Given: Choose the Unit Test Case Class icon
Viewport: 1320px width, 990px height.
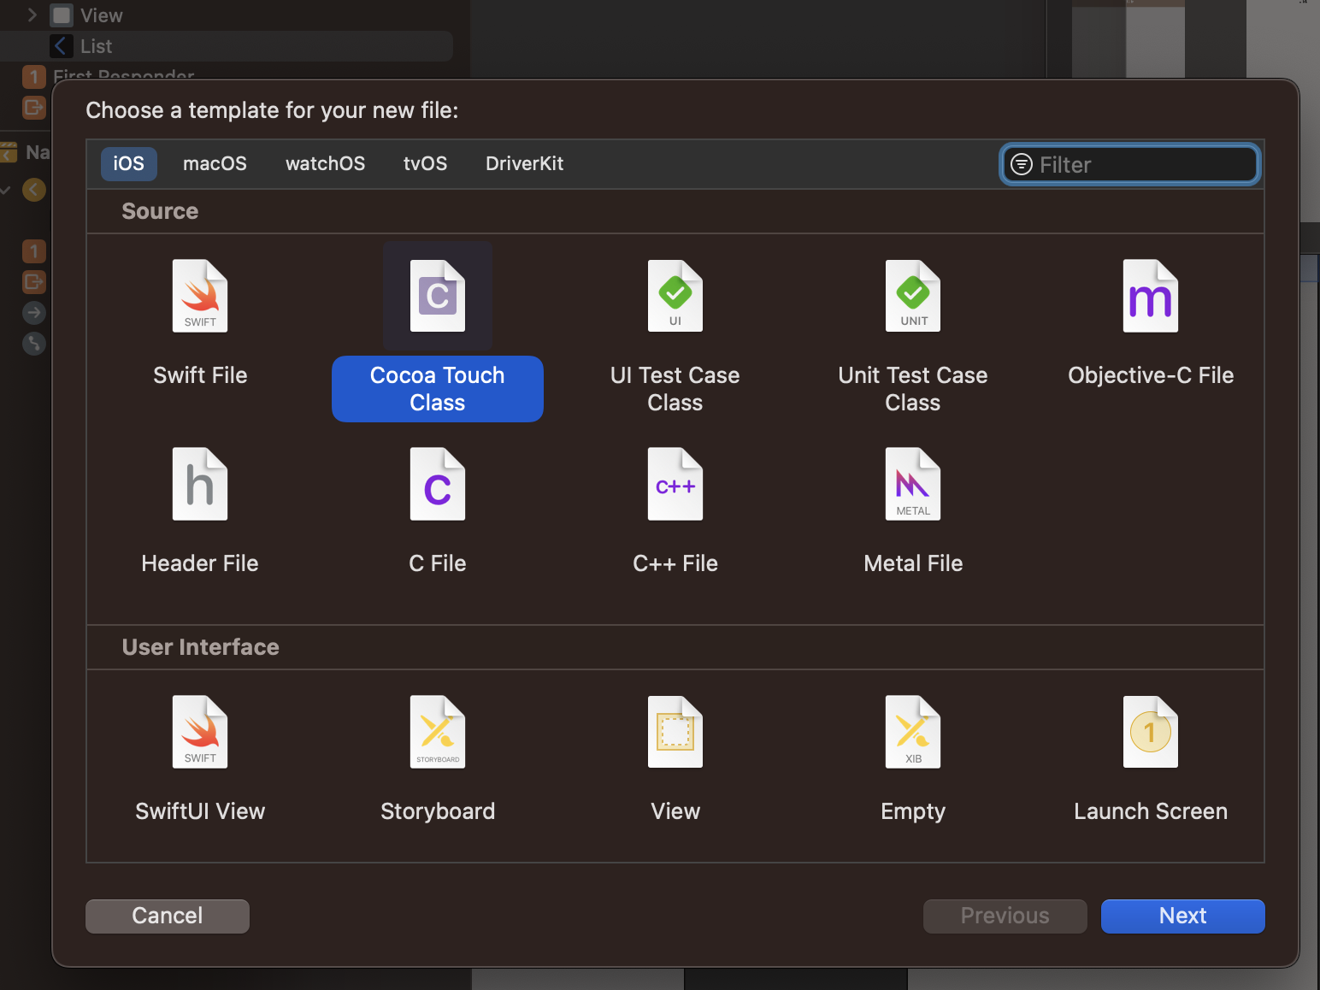Looking at the screenshot, I should click(x=913, y=296).
